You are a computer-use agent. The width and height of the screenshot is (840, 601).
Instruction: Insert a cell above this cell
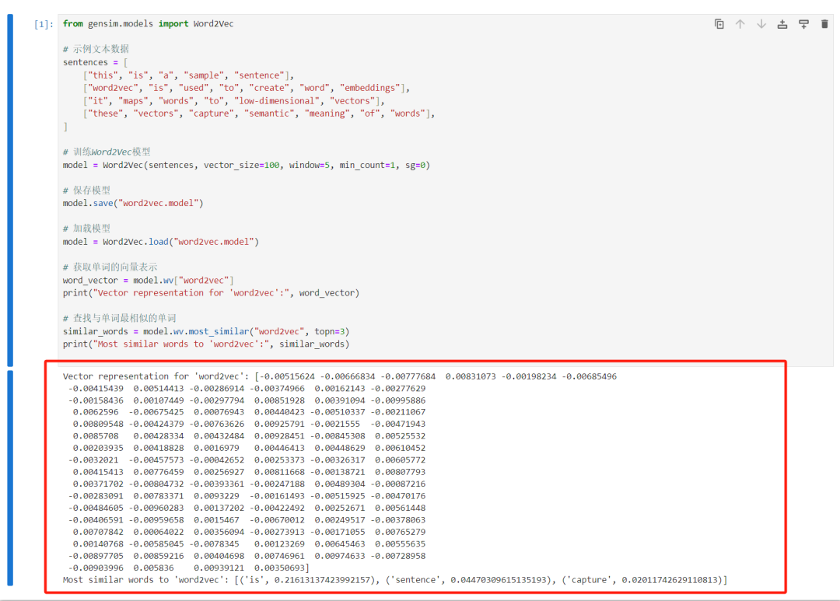[x=782, y=24]
